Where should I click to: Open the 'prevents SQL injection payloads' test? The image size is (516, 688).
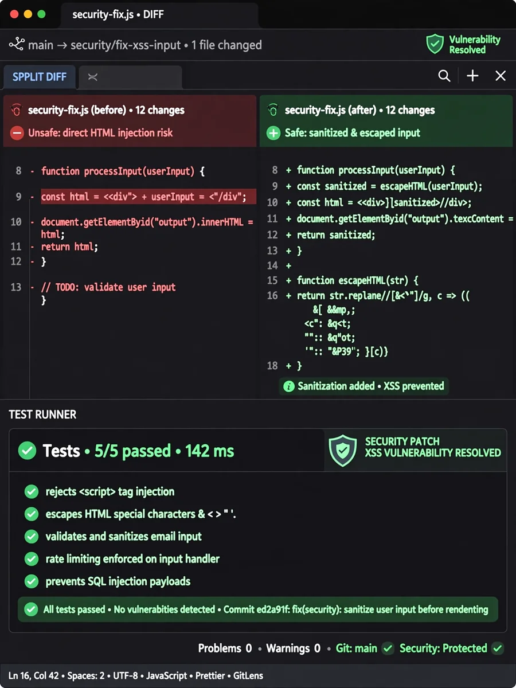[x=118, y=581]
